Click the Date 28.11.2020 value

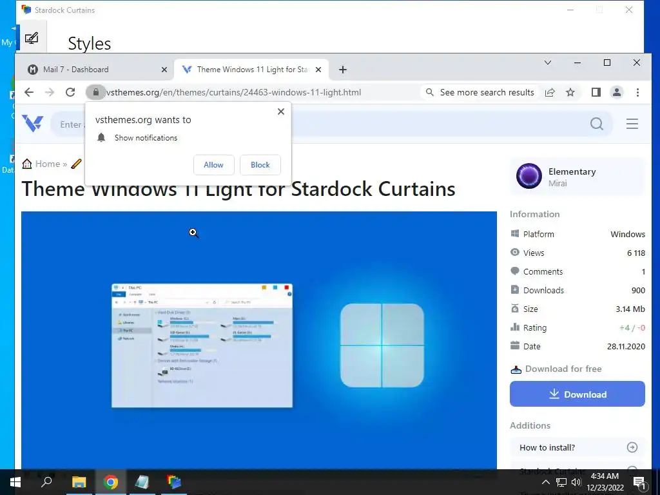click(x=626, y=346)
